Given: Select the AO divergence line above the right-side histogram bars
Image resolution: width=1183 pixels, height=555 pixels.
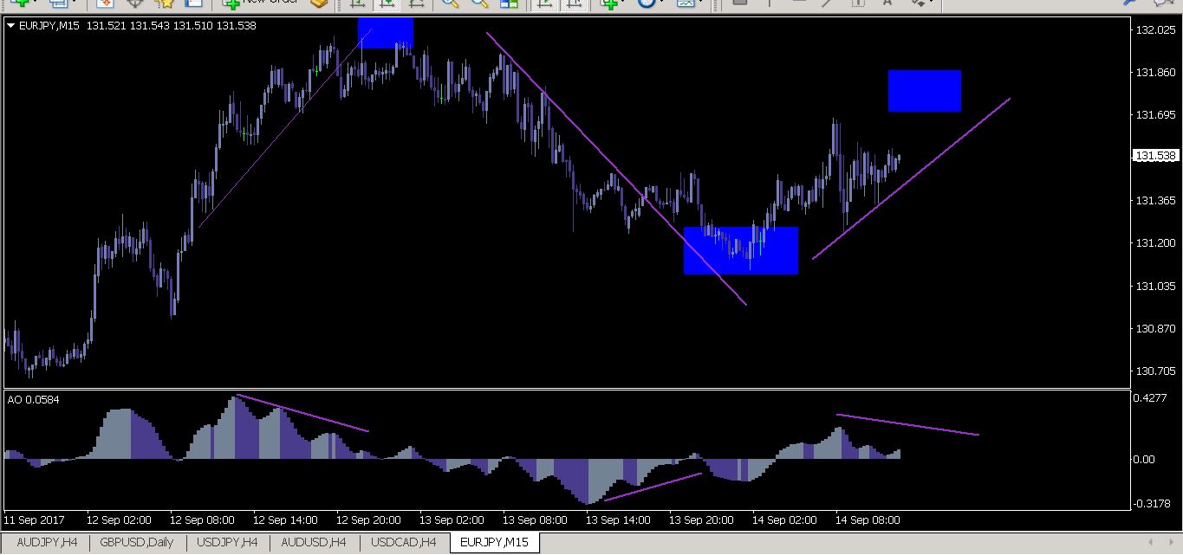Looking at the screenshot, I should pyautogui.click(x=907, y=424).
